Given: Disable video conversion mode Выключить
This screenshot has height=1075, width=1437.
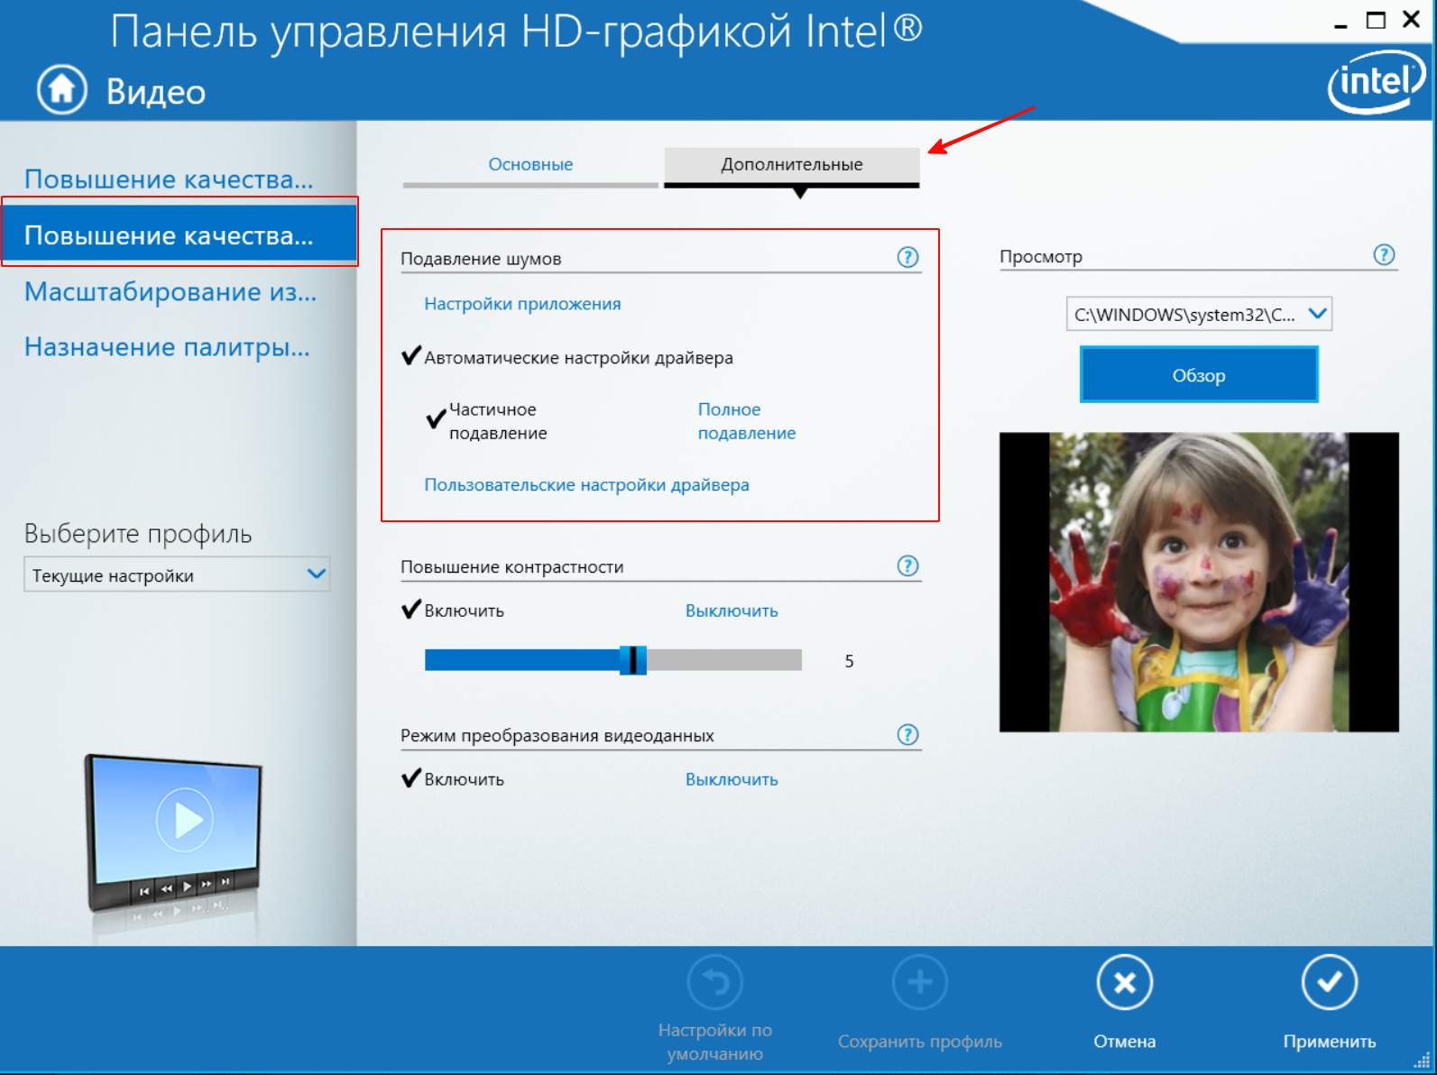Looking at the screenshot, I should click(x=732, y=779).
